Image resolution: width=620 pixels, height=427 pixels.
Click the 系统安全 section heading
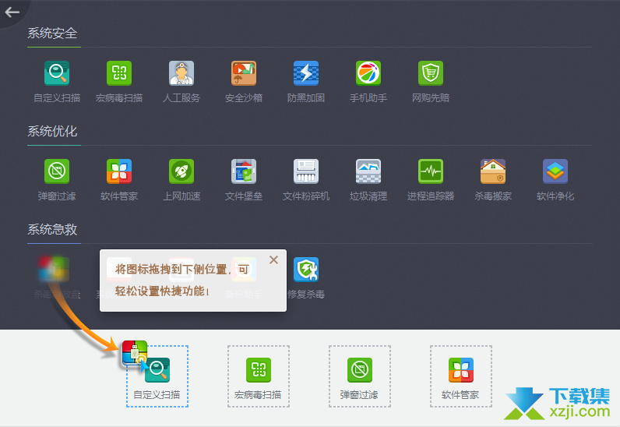point(52,34)
